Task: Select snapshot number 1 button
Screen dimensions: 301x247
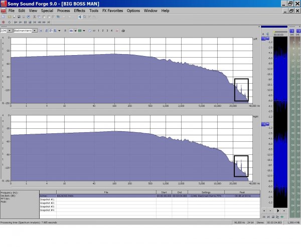Action: [x=98, y=31]
